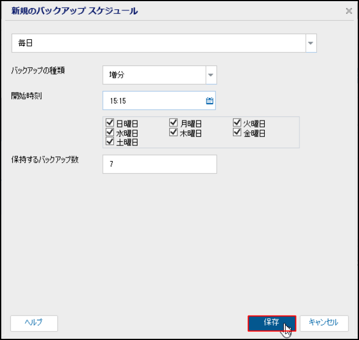Disable the 火曜日 checkbox

coord(238,123)
